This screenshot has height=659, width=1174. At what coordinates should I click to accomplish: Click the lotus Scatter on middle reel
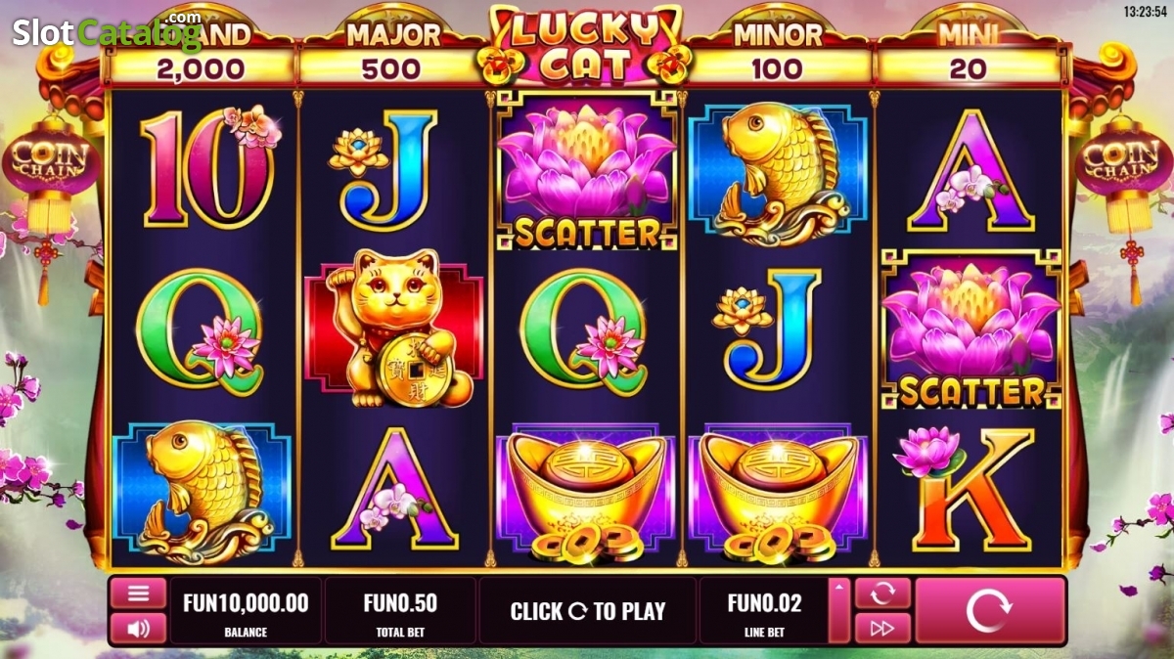point(586,171)
